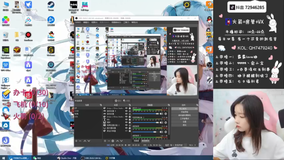This screenshot has height=160, width=284.
Task: Expand dropdown arrow on 停止推流 button
Action: pos(196,109)
